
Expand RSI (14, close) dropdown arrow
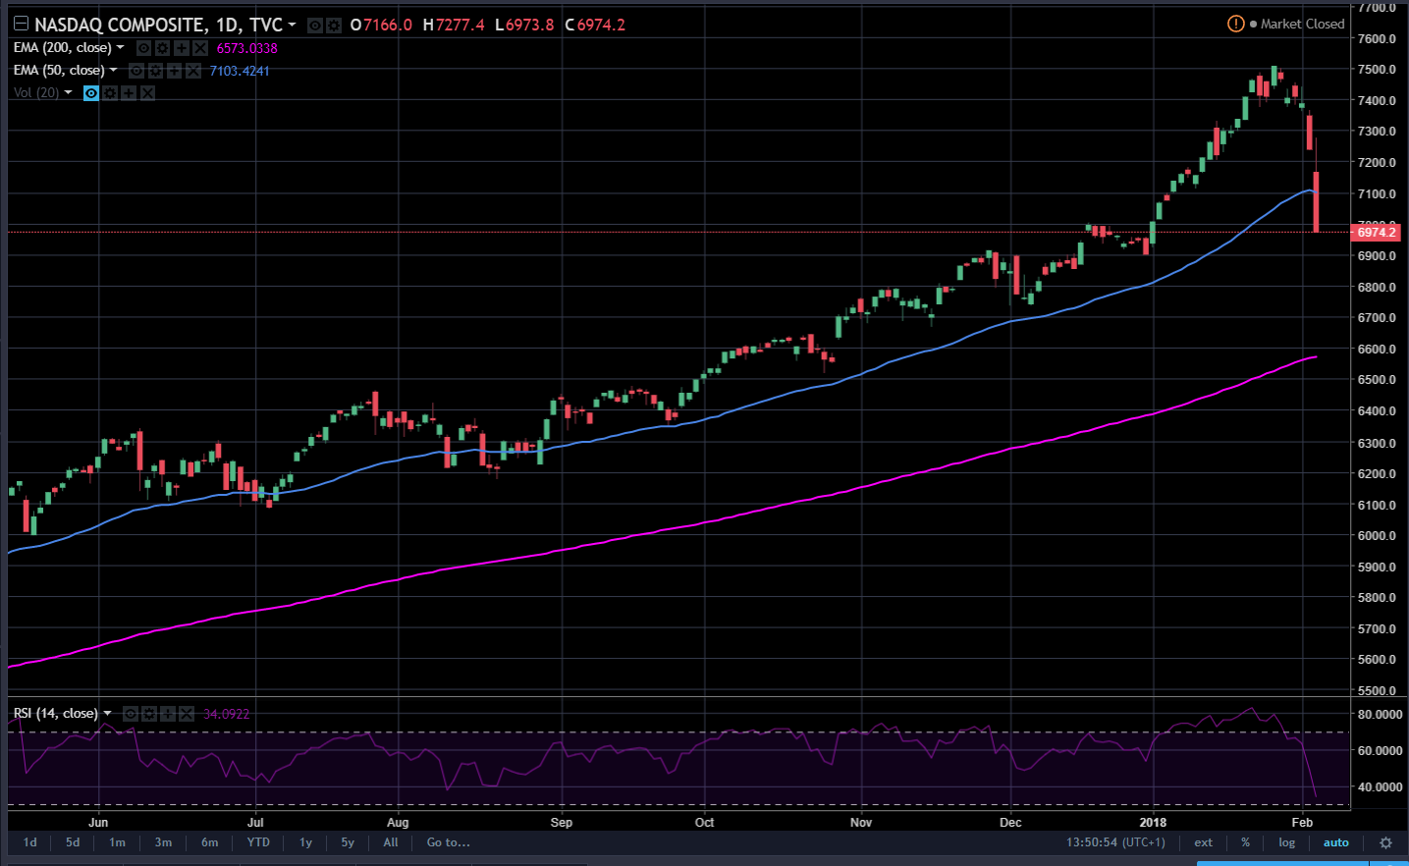[107, 713]
